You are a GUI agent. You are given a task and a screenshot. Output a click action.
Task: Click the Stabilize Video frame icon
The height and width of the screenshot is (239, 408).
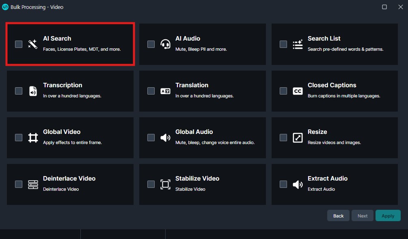coord(165,184)
